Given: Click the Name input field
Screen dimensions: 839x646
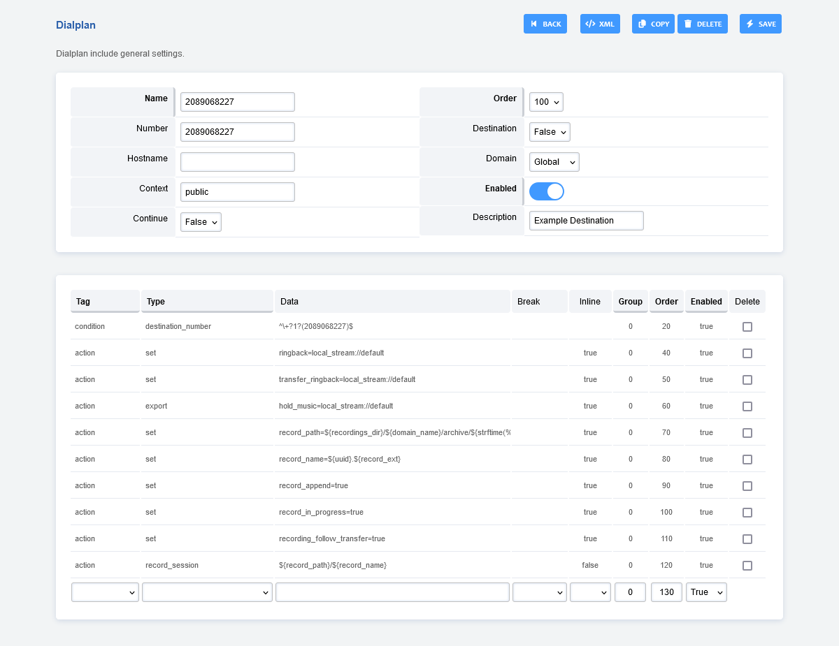Looking at the screenshot, I should pyautogui.click(x=237, y=102).
